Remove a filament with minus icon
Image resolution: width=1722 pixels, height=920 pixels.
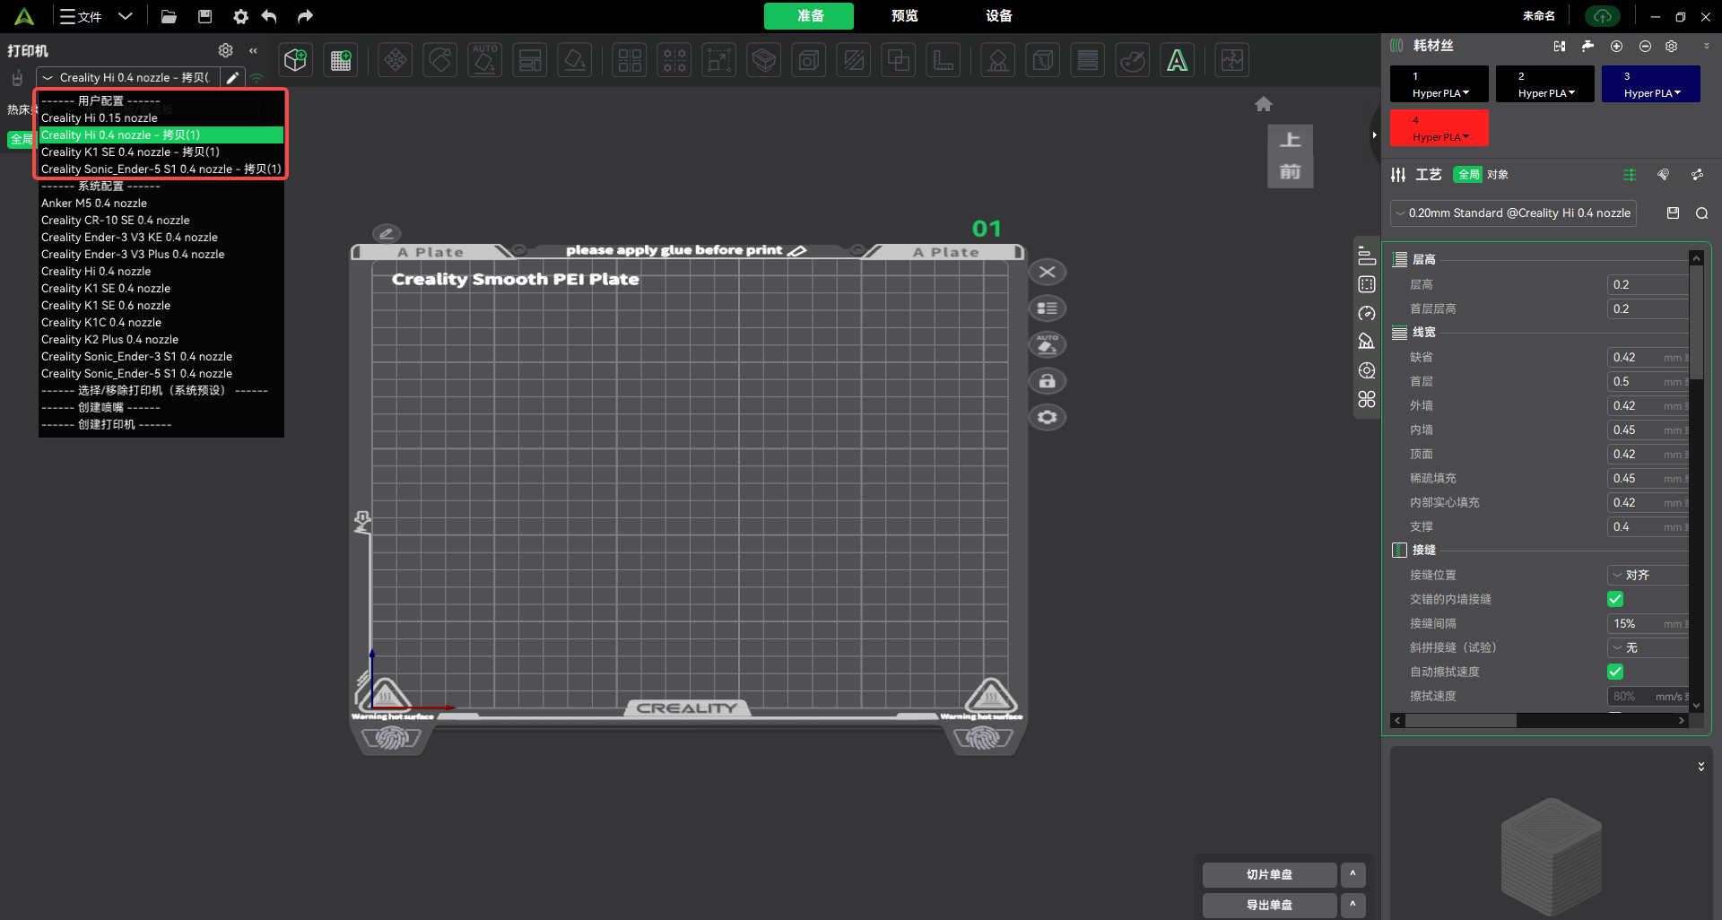click(1645, 46)
